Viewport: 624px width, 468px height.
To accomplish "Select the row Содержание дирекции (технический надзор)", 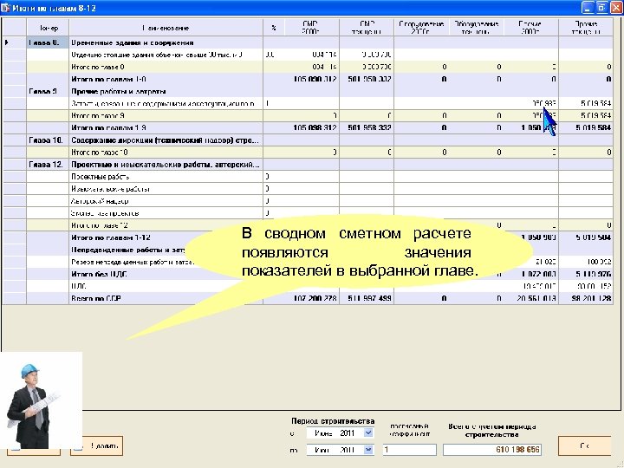I will 307,140.
